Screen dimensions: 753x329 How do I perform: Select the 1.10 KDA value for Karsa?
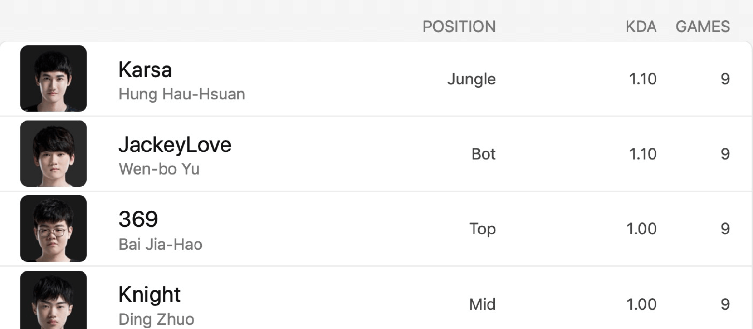(643, 79)
